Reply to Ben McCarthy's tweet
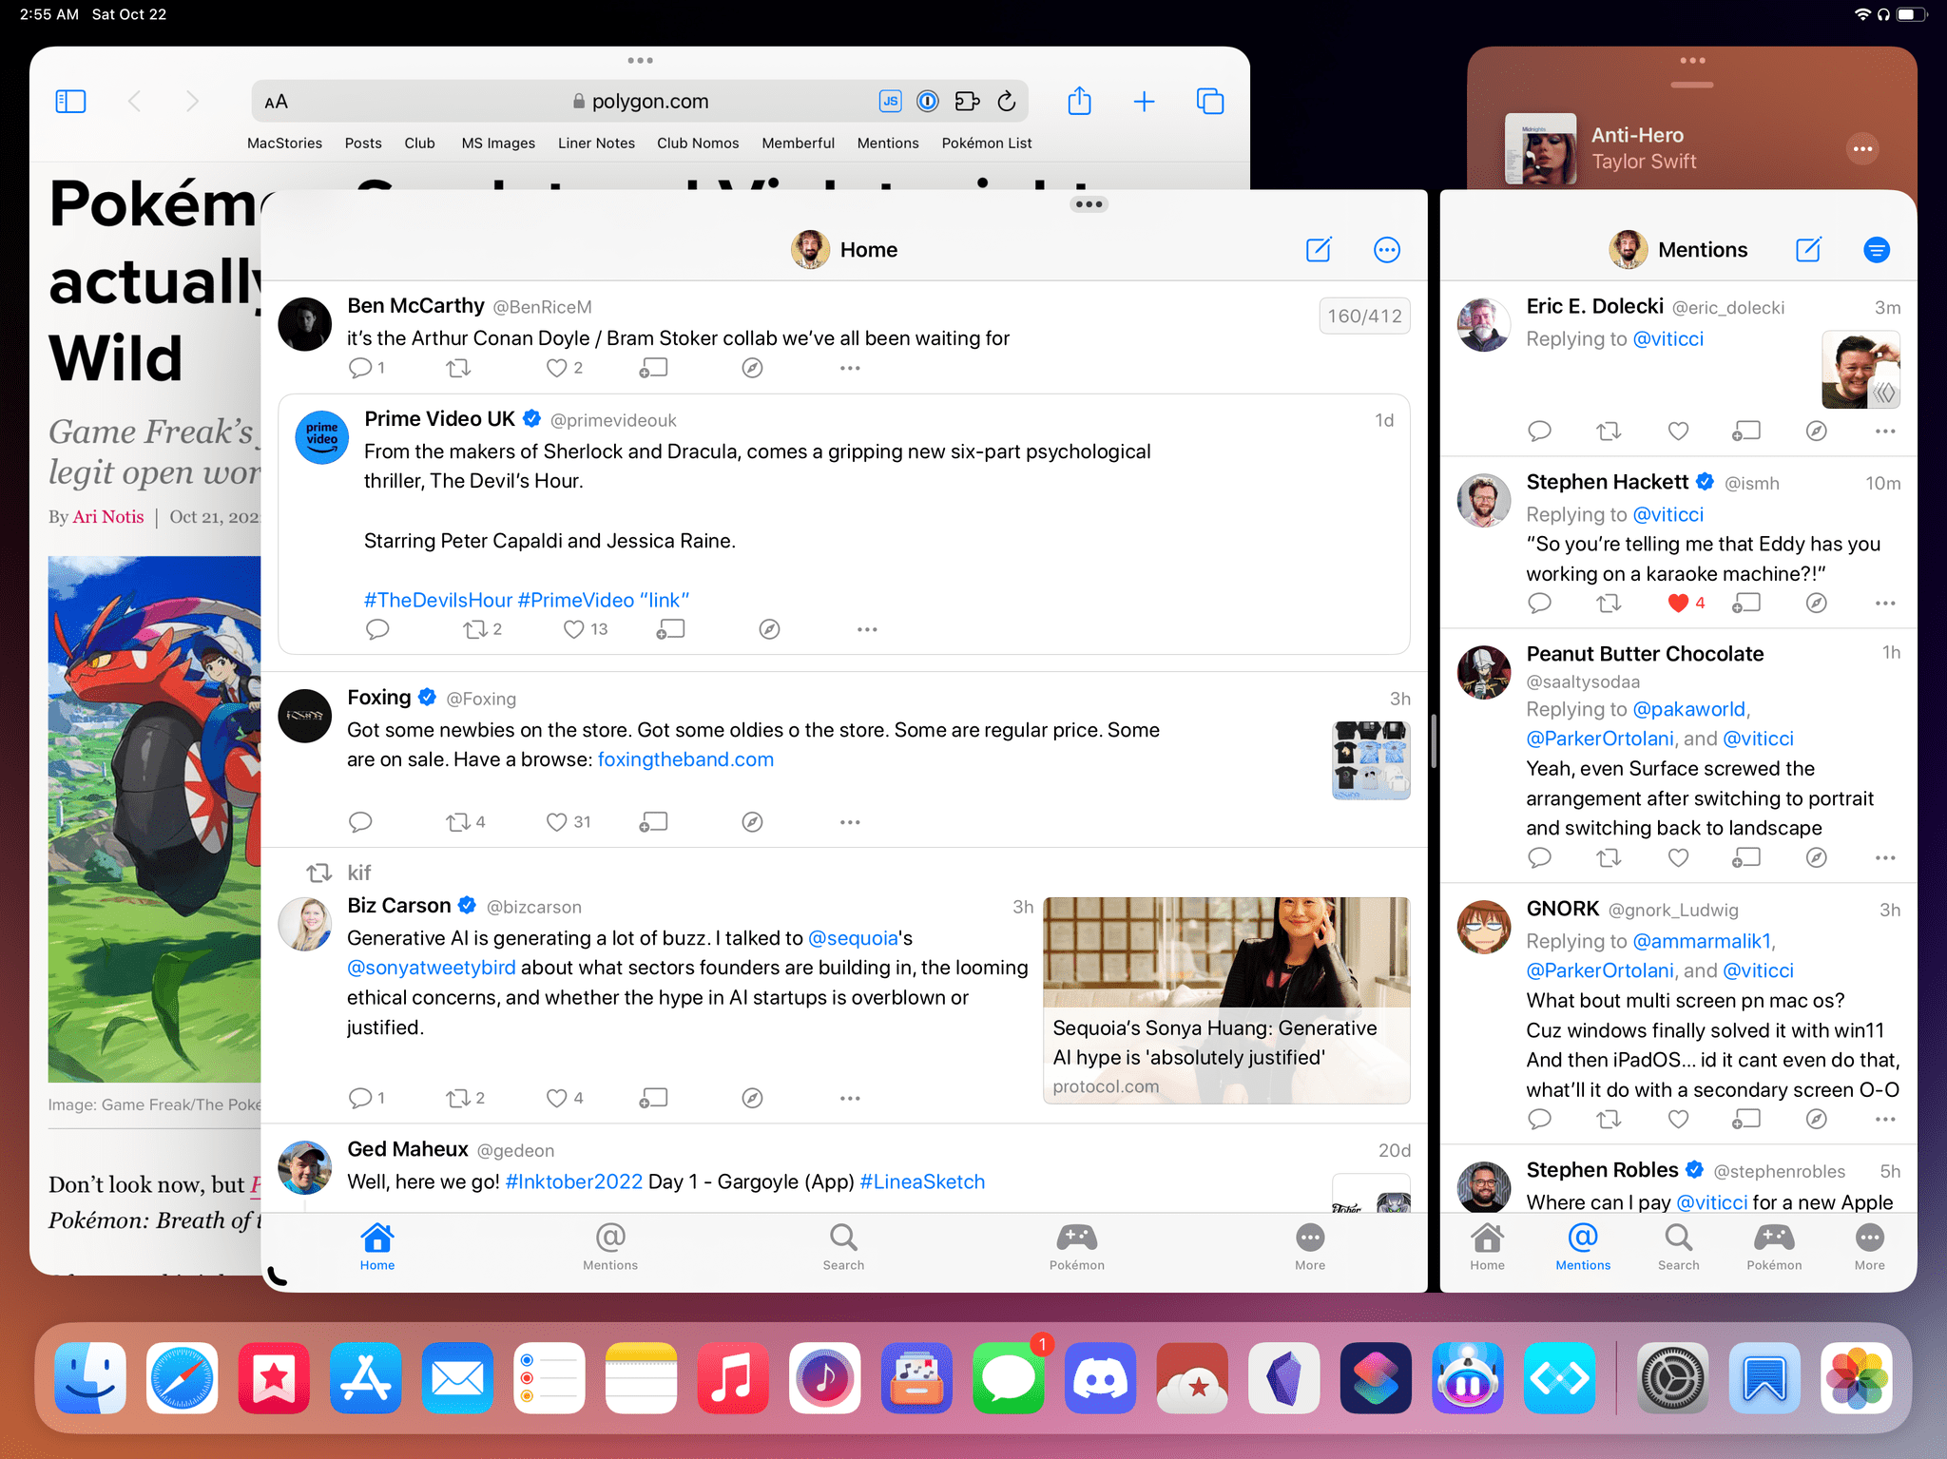1947x1459 pixels. click(360, 368)
